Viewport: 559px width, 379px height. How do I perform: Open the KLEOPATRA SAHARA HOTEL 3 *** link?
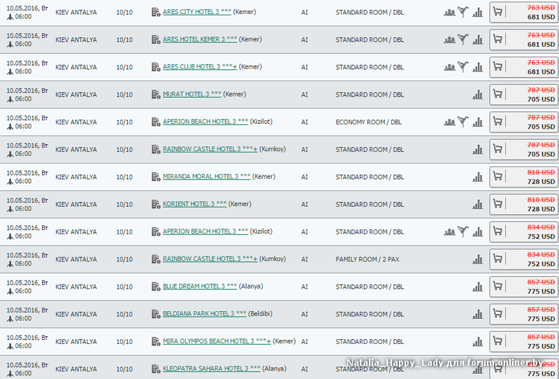click(x=212, y=369)
